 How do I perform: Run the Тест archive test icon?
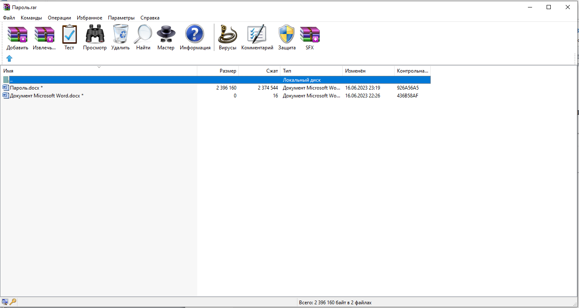pyautogui.click(x=69, y=34)
